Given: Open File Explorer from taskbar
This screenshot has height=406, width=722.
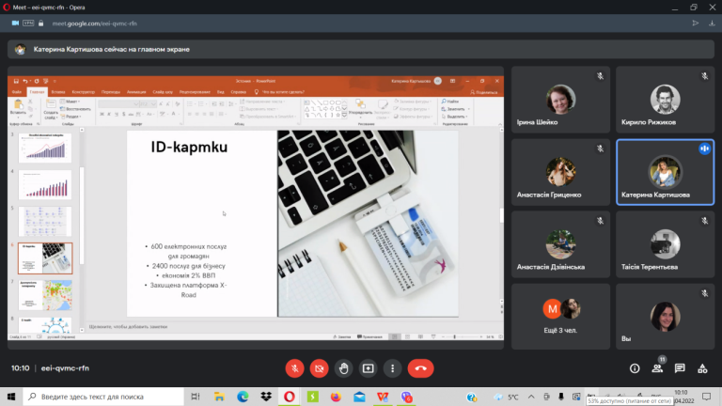Looking at the screenshot, I should [219, 397].
